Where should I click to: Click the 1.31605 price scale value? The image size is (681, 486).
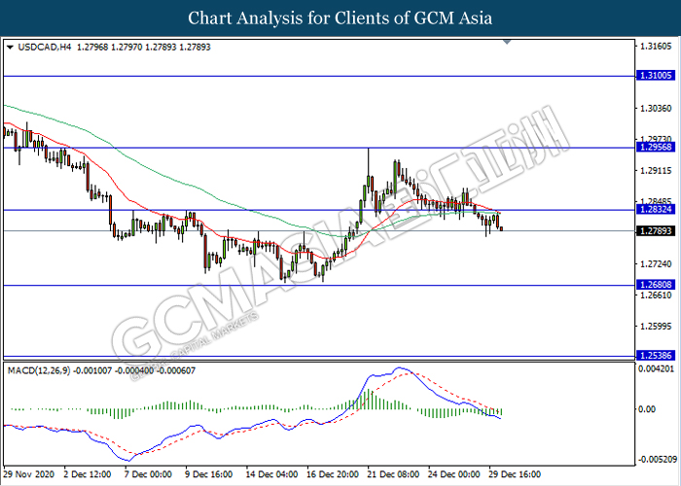click(x=656, y=46)
